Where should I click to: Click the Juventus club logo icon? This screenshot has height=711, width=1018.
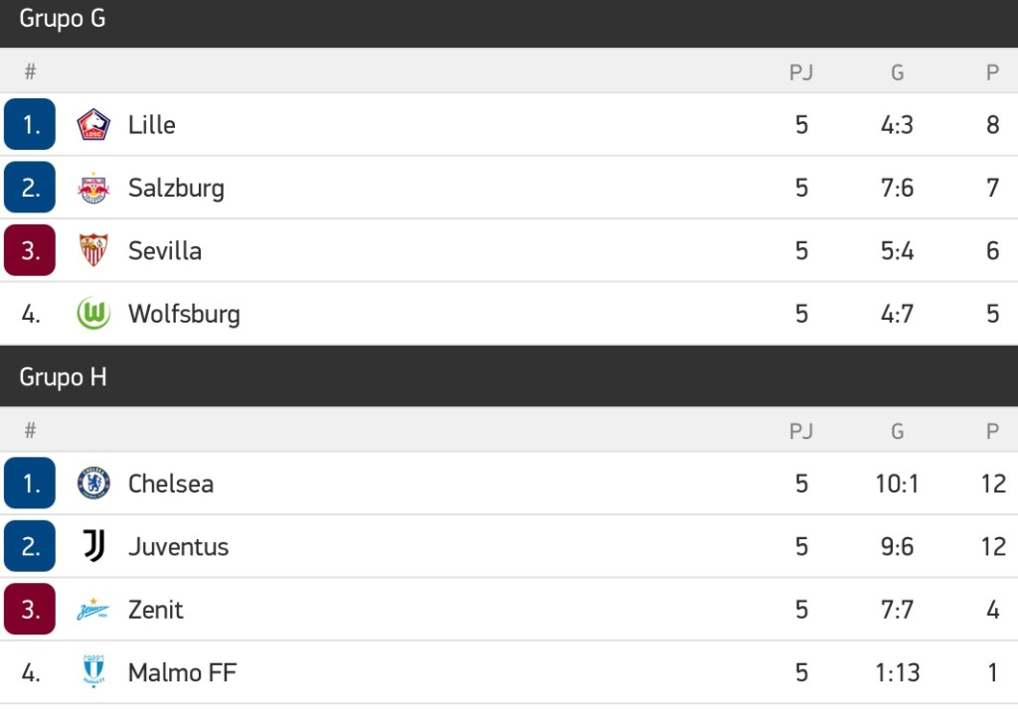[93, 546]
